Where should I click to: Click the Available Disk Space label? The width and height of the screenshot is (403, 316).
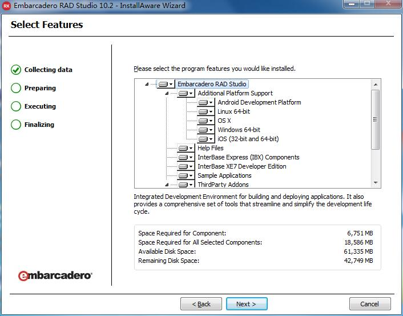coord(167,251)
